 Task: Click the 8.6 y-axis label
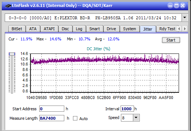tap(25, 70)
